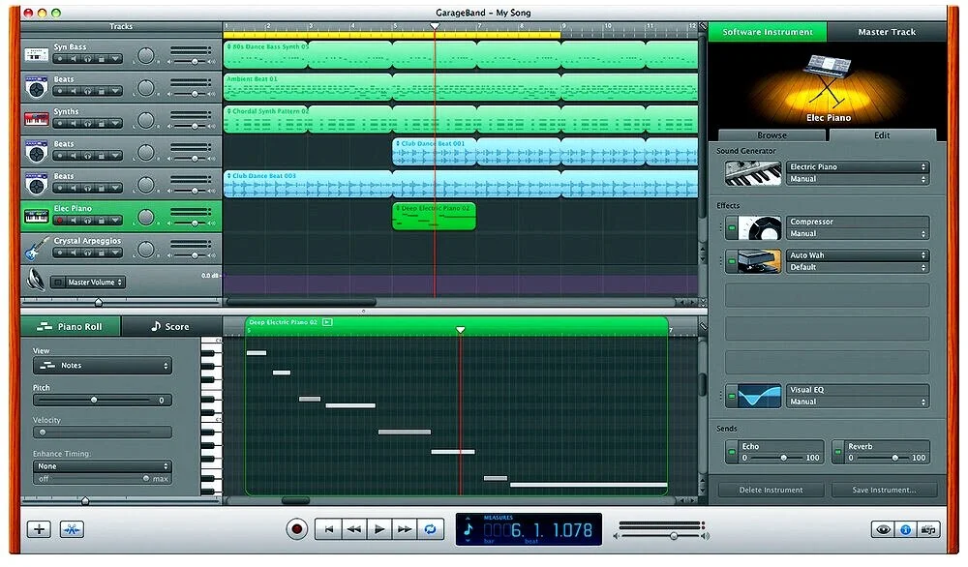968x567 pixels.
Task: Click the Save Instrument button
Action: tap(884, 490)
